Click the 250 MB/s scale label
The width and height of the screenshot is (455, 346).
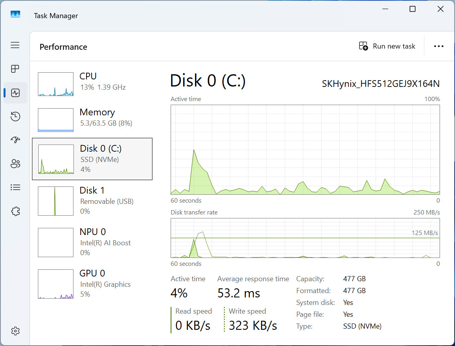(x=427, y=212)
